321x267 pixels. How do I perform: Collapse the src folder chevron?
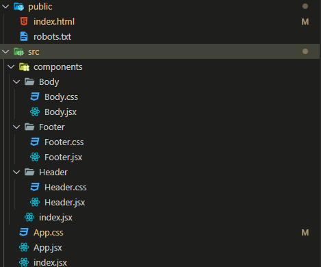tap(5, 52)
